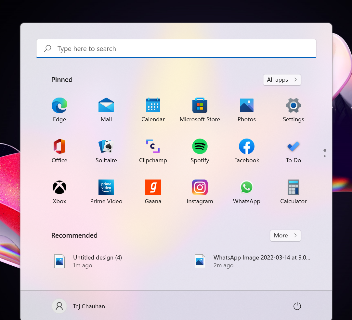Show All apps list
The height and width of the screenshot is (320, 352).
pos(282,80)
